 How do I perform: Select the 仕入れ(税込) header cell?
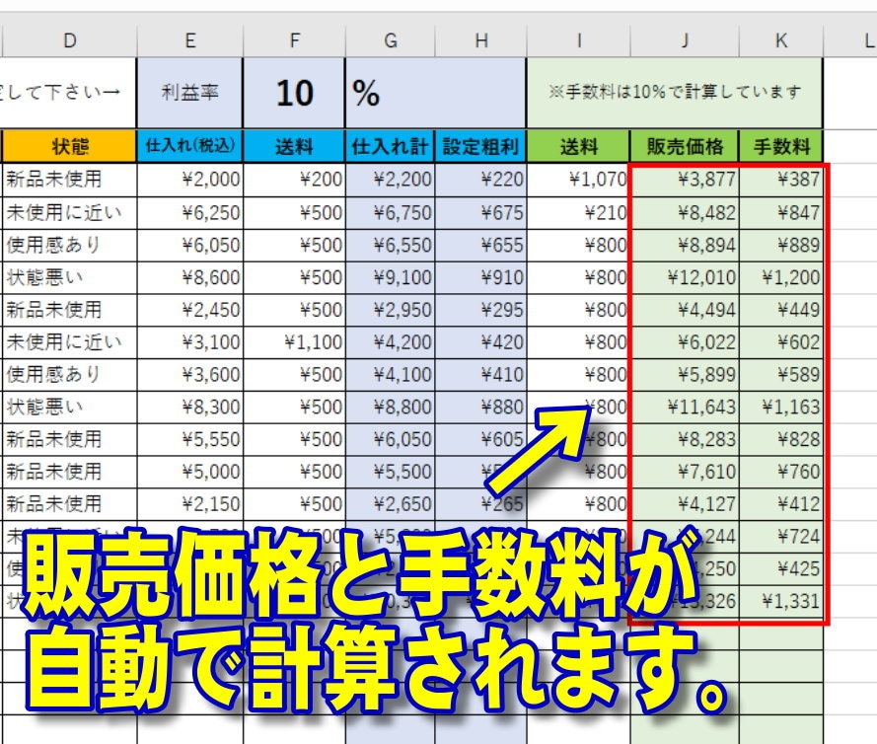[190, 147]
